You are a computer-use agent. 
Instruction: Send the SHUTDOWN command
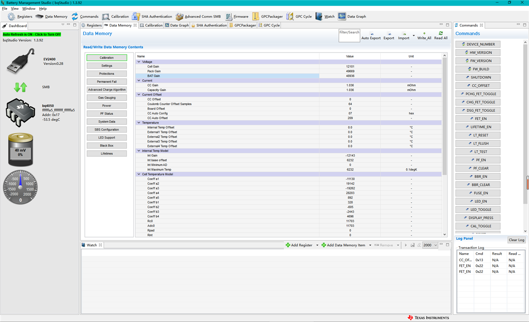pyautogui.click(x=478, y=77)
